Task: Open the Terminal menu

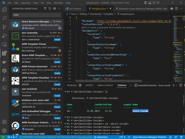Action: (58, 3)
